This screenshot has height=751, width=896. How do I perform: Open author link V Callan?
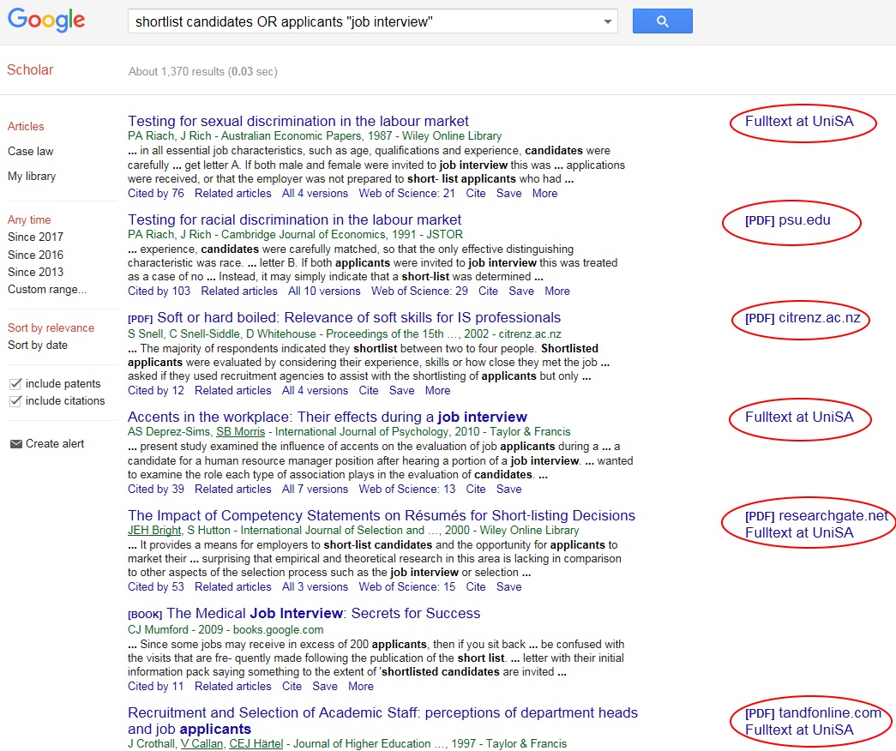click(201, 743)
